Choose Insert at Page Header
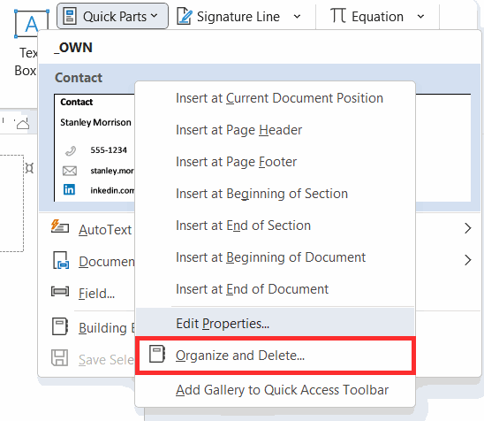Screen dimensions: 484x421 239,130
